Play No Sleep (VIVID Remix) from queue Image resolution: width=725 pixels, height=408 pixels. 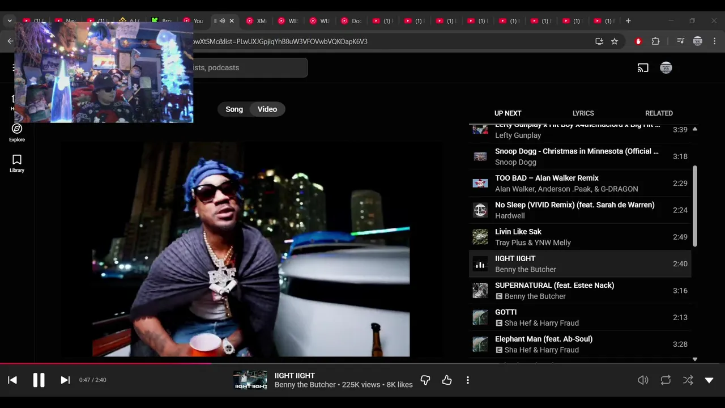580,210
